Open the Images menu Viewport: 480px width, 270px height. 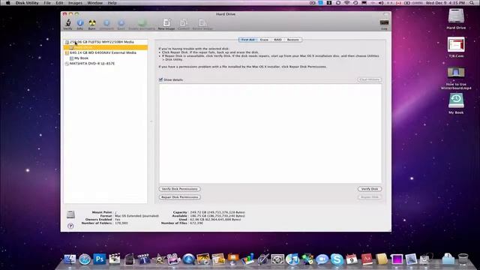click(x=75, y=3)
